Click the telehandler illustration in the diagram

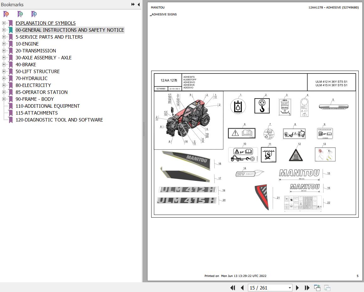[188, 119]
